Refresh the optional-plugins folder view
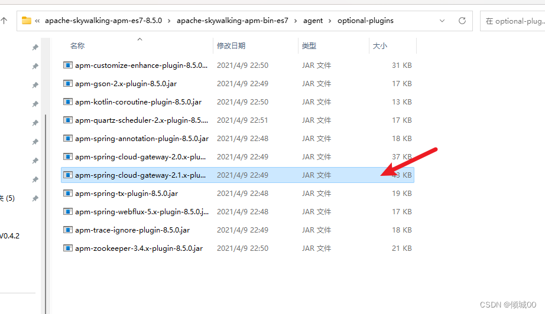Viewport: 545px width, 314px height. tap(462, 21)
